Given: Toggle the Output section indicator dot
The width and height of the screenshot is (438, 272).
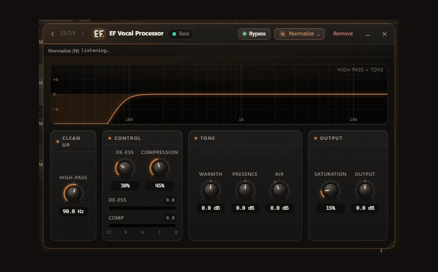Looking at the screenshot, I should pyautogui.click(x=315, y=138).
